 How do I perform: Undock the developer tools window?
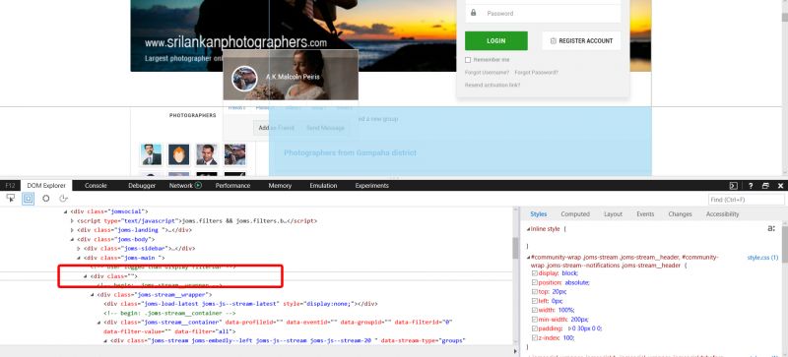coord(765,186)
